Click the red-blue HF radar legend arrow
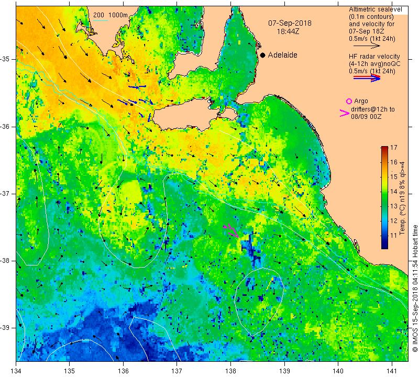The width and height of the screenshot is (419, 377). 367,77
